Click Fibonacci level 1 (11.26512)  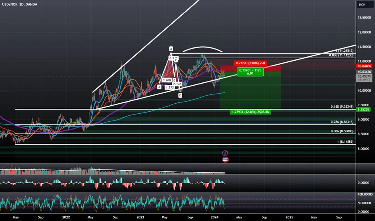pyautogui.click(x=345, y=51)
